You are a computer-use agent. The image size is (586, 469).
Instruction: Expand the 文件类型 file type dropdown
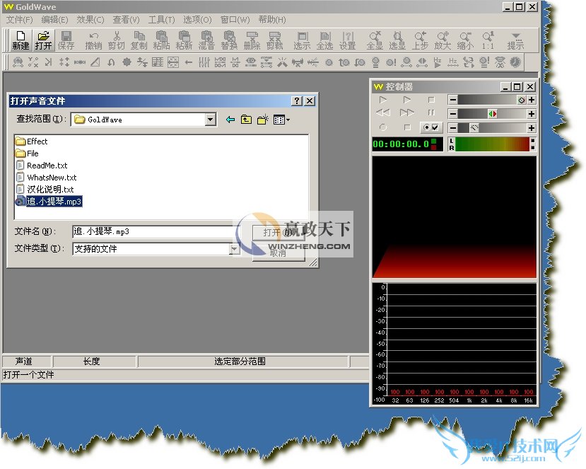click(234, 249)
